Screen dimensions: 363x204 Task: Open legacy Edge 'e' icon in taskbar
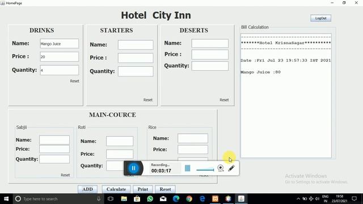(x=202, y=199)
